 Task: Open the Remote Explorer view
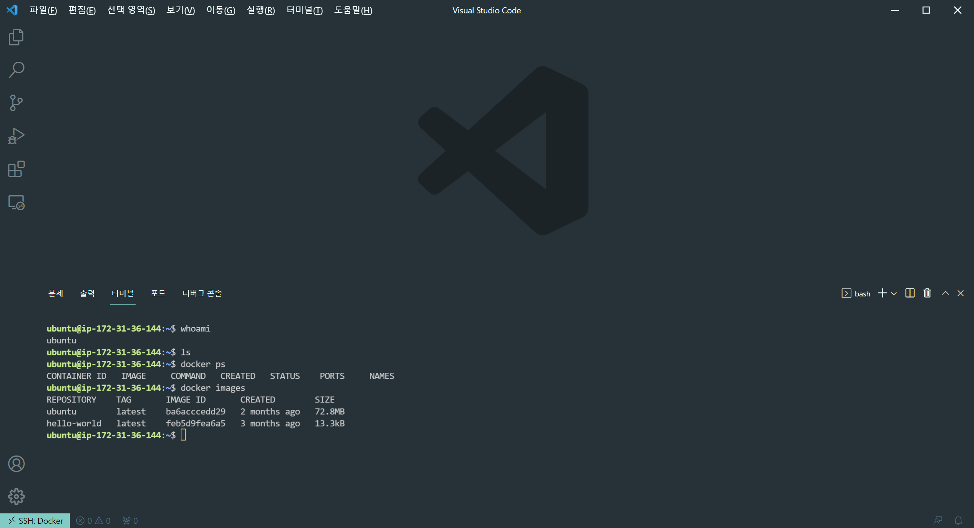[16, 202]
